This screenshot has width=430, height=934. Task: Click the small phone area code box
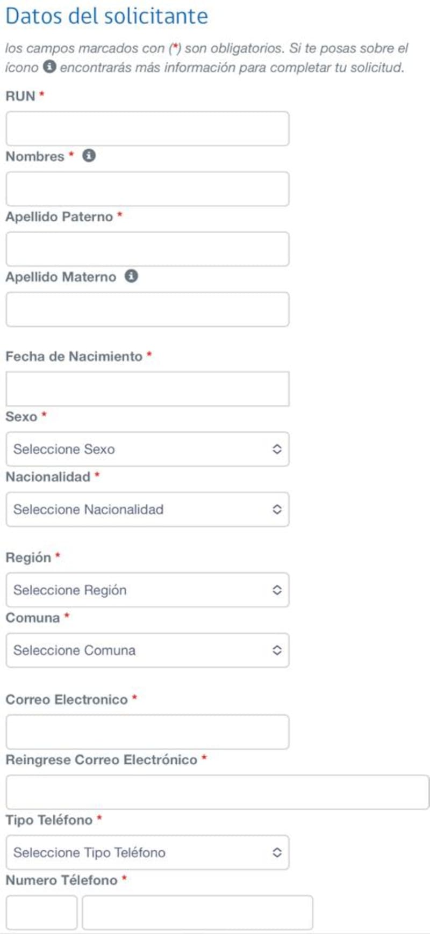click(x=41, y=912)
